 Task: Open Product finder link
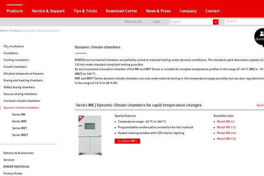tap(13, 173)
